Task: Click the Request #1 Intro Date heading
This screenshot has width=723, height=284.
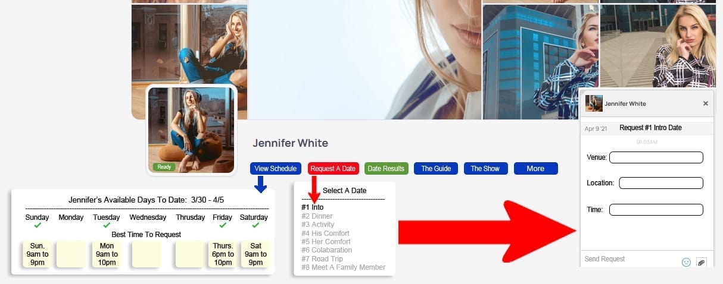Action: tap(650, 128)
